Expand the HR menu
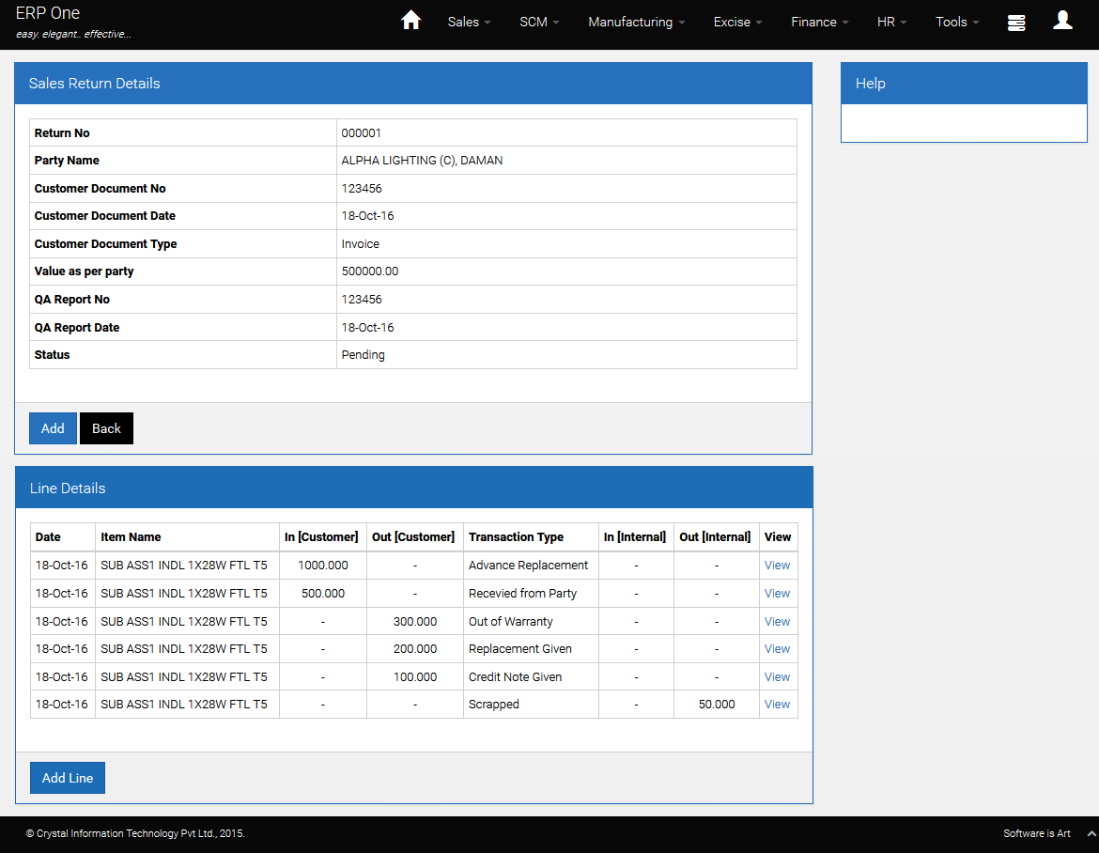Screen dimensions: 1099x853 pos(891,22)
